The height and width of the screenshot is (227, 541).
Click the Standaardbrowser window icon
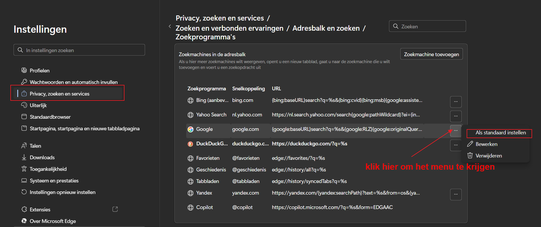(x=24, y=117)
